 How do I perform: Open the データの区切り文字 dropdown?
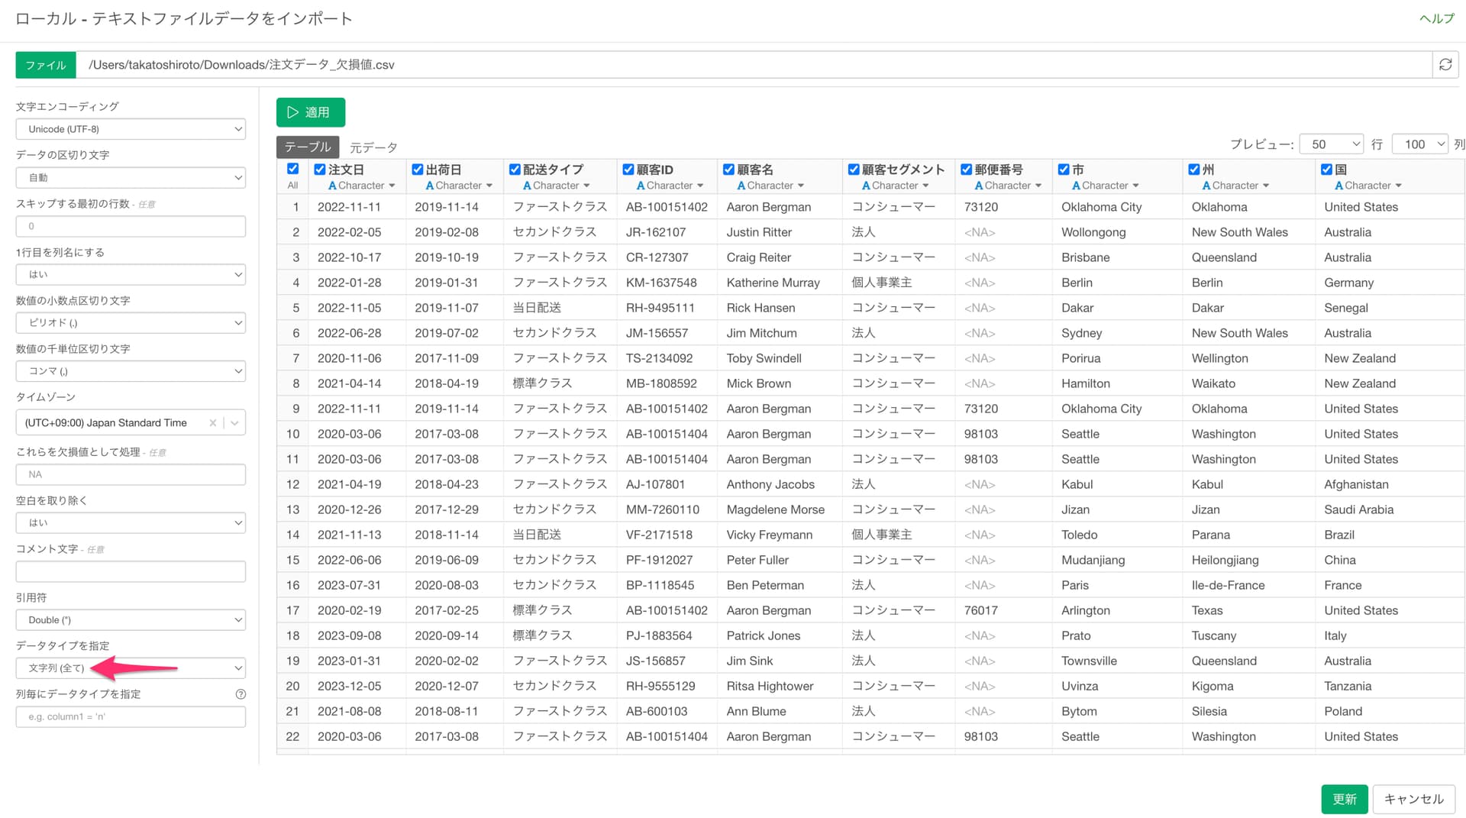click(131, 178)
